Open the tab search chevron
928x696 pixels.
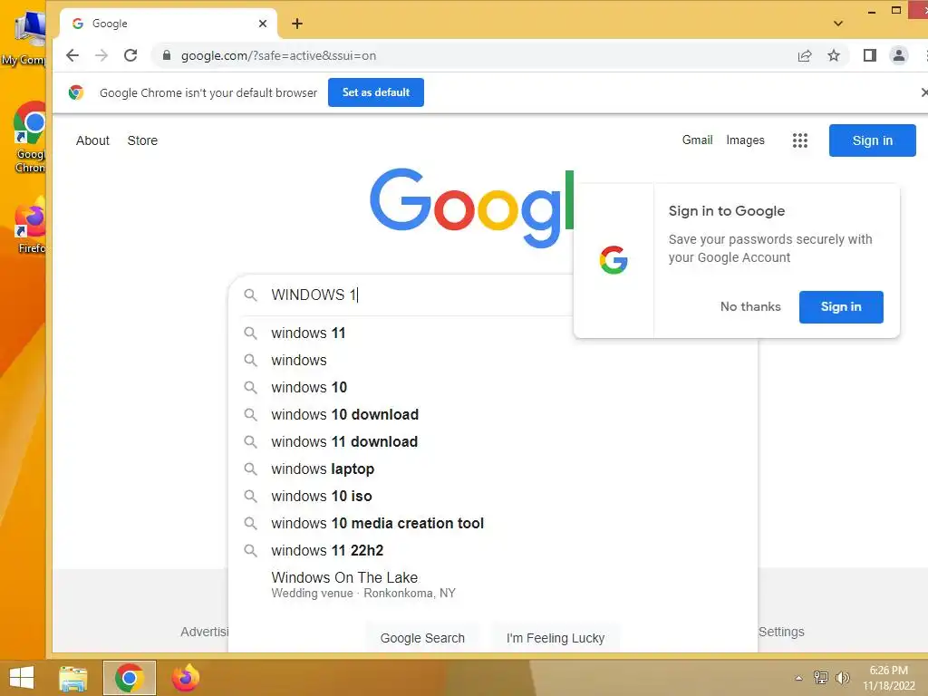[838, 24]
